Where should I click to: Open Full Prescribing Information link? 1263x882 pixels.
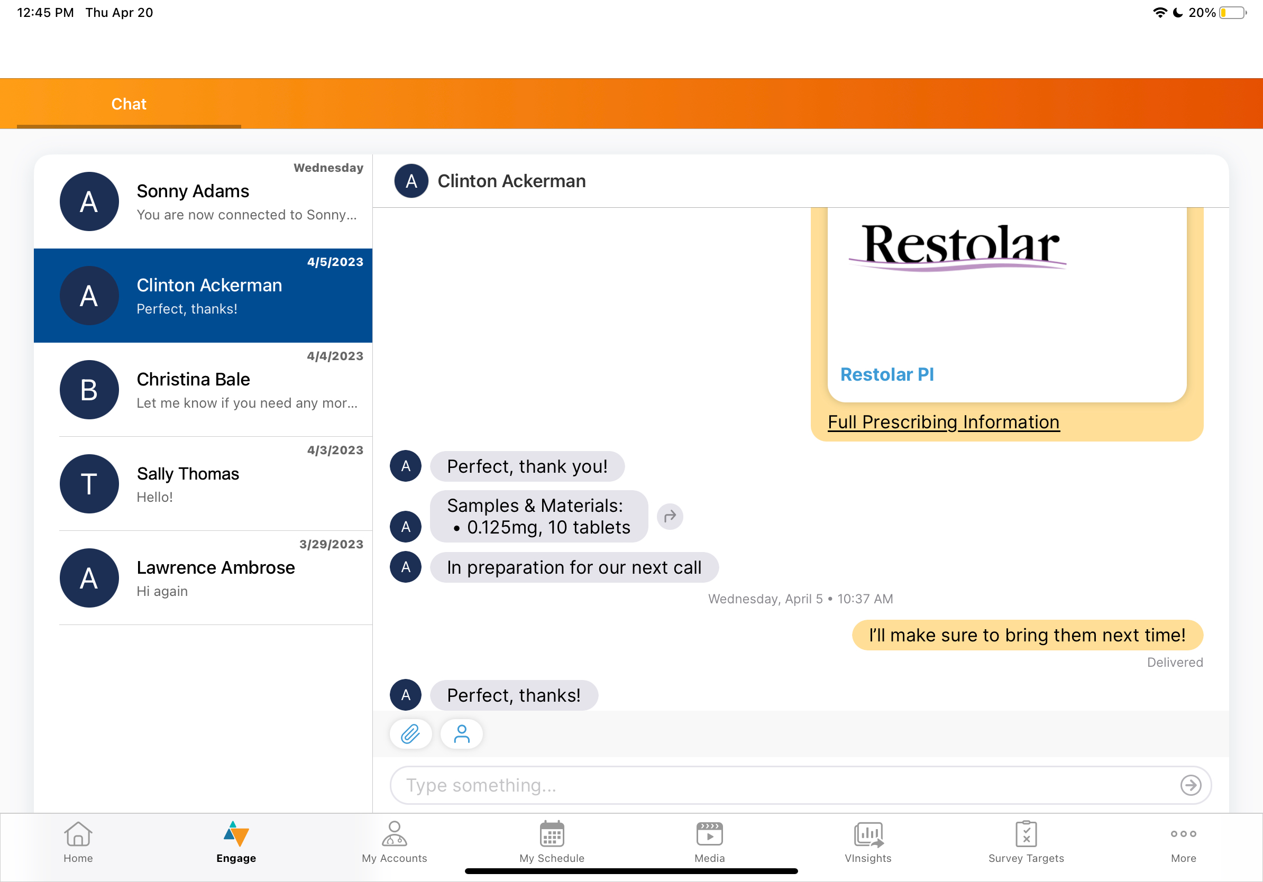pos(944,422)
